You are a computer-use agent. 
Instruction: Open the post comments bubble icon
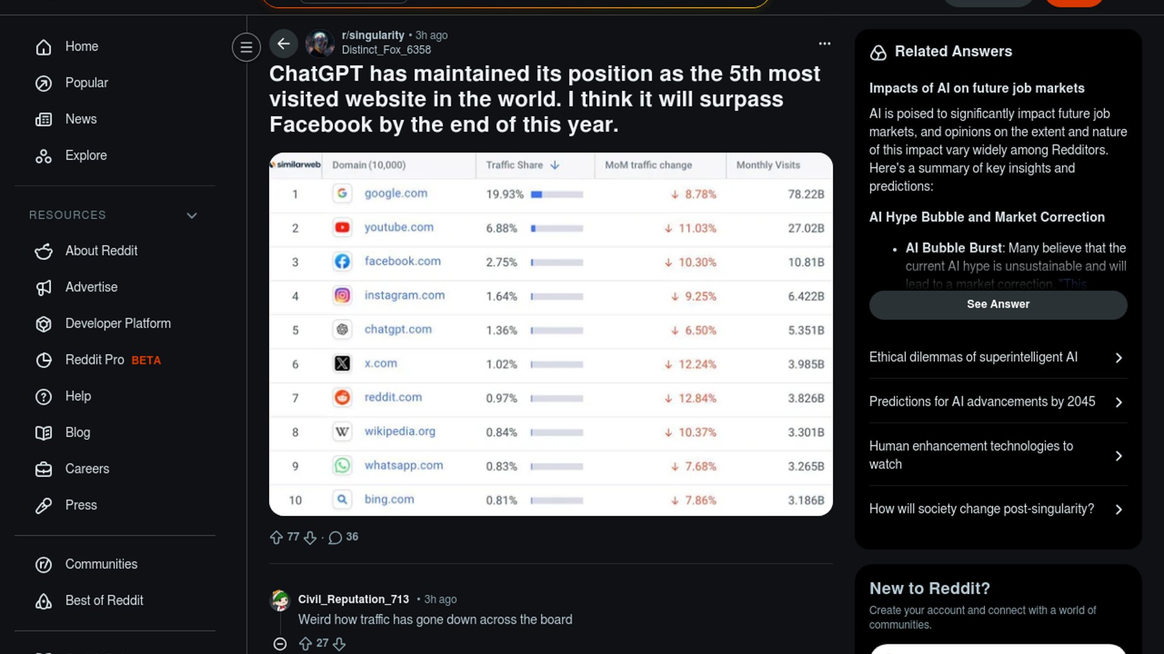pyautogui.click(x=335, y=538)
